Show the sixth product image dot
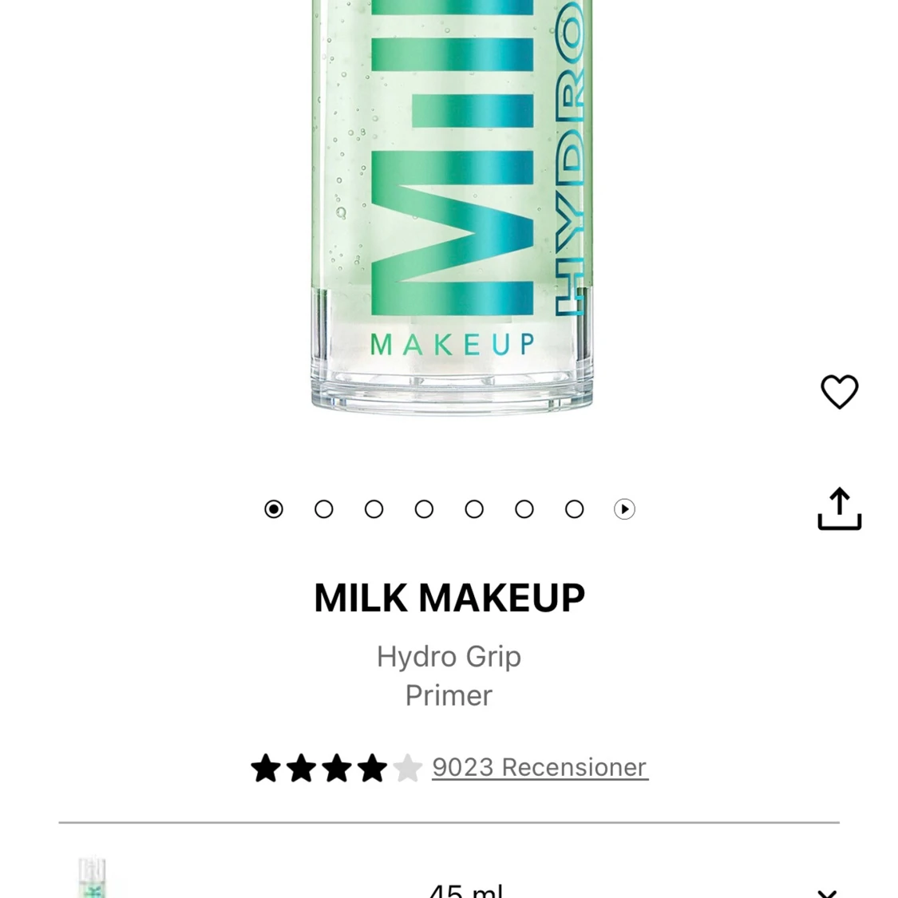This screenshot has height=898, width=898. [x=524, y=509]
